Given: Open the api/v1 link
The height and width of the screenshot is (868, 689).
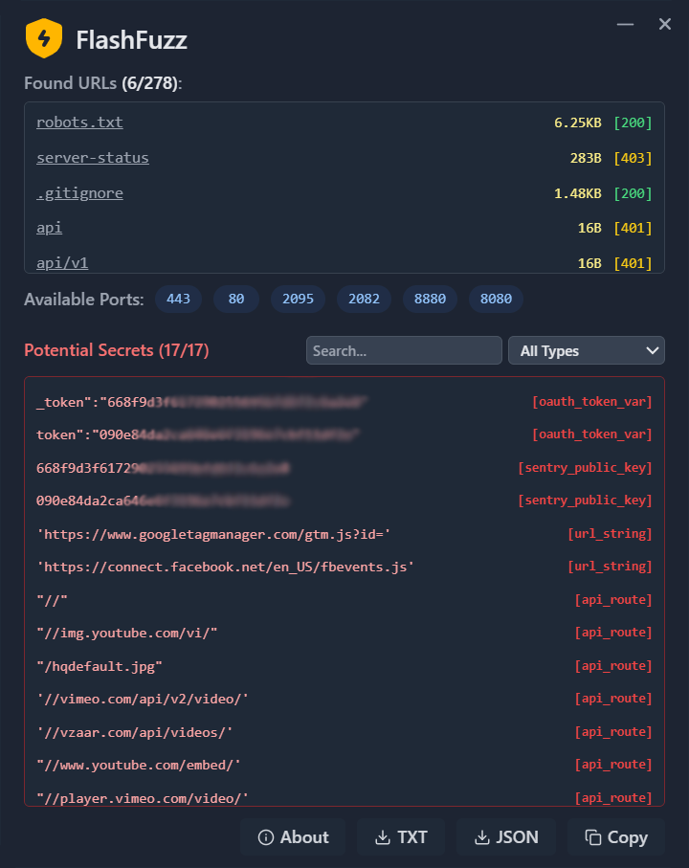Looking at the screenshot, I should pos(62,263).
